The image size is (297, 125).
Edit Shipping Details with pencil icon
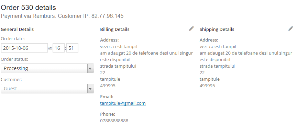coord(290,29)
